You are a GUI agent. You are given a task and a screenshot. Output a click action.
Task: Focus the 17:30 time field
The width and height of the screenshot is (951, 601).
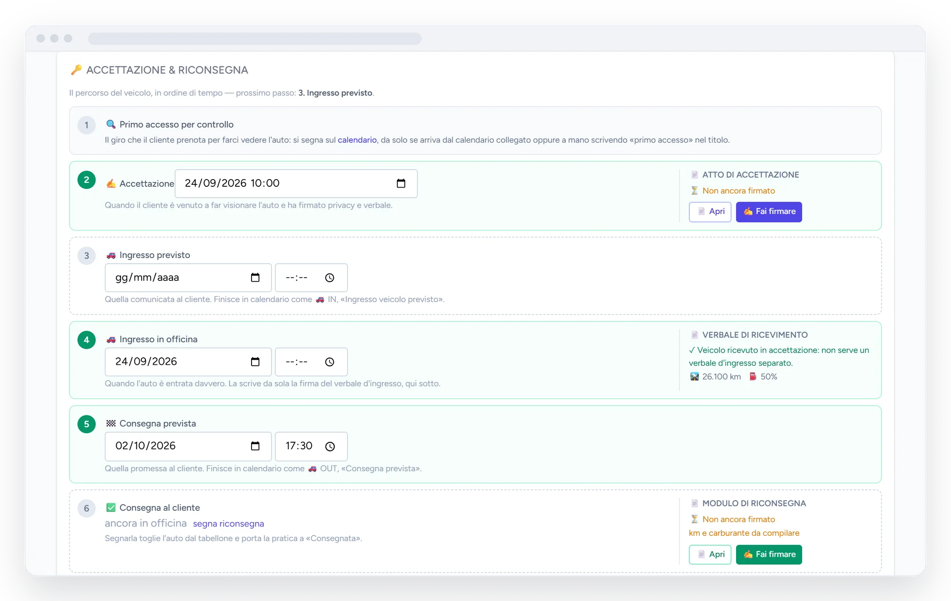pyautogui.click(x=311, y=446)
